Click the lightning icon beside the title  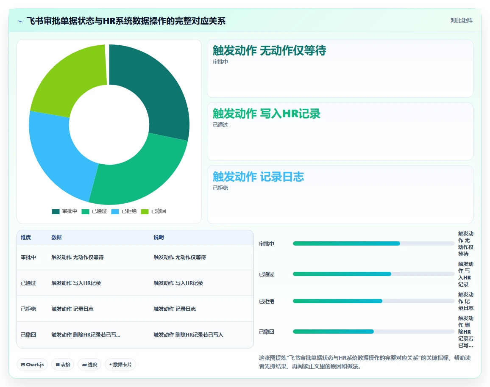(20, 21)
